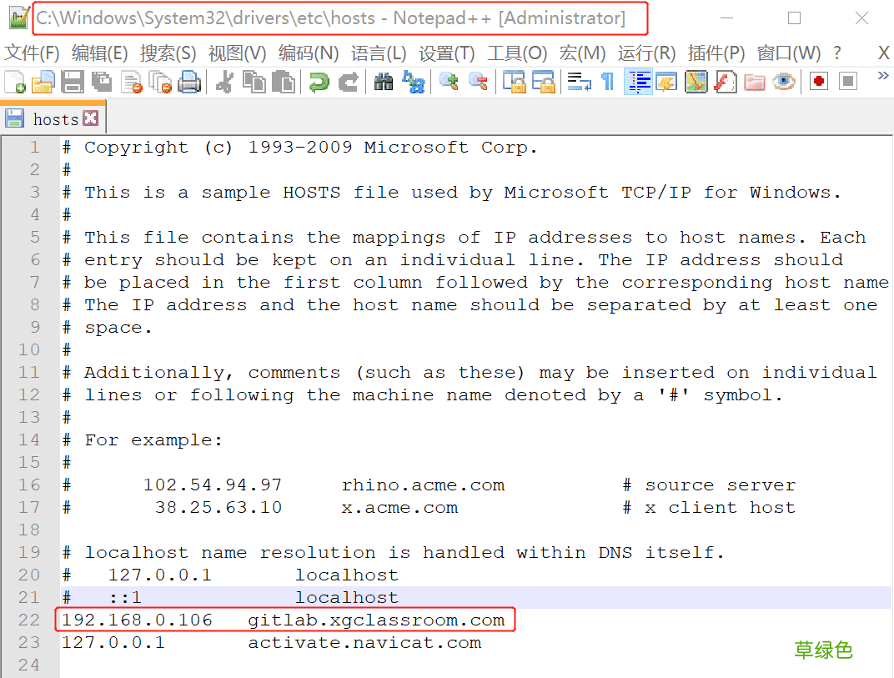This screenshot has height=678, width=894.
Task: Toggle the Indent Guide icon
Action: (638, 82)
